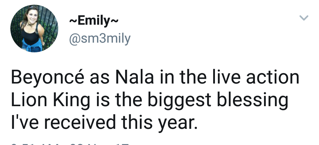Visit the @sm3mily handle link

pyautogui.click(x=100, y=39)
